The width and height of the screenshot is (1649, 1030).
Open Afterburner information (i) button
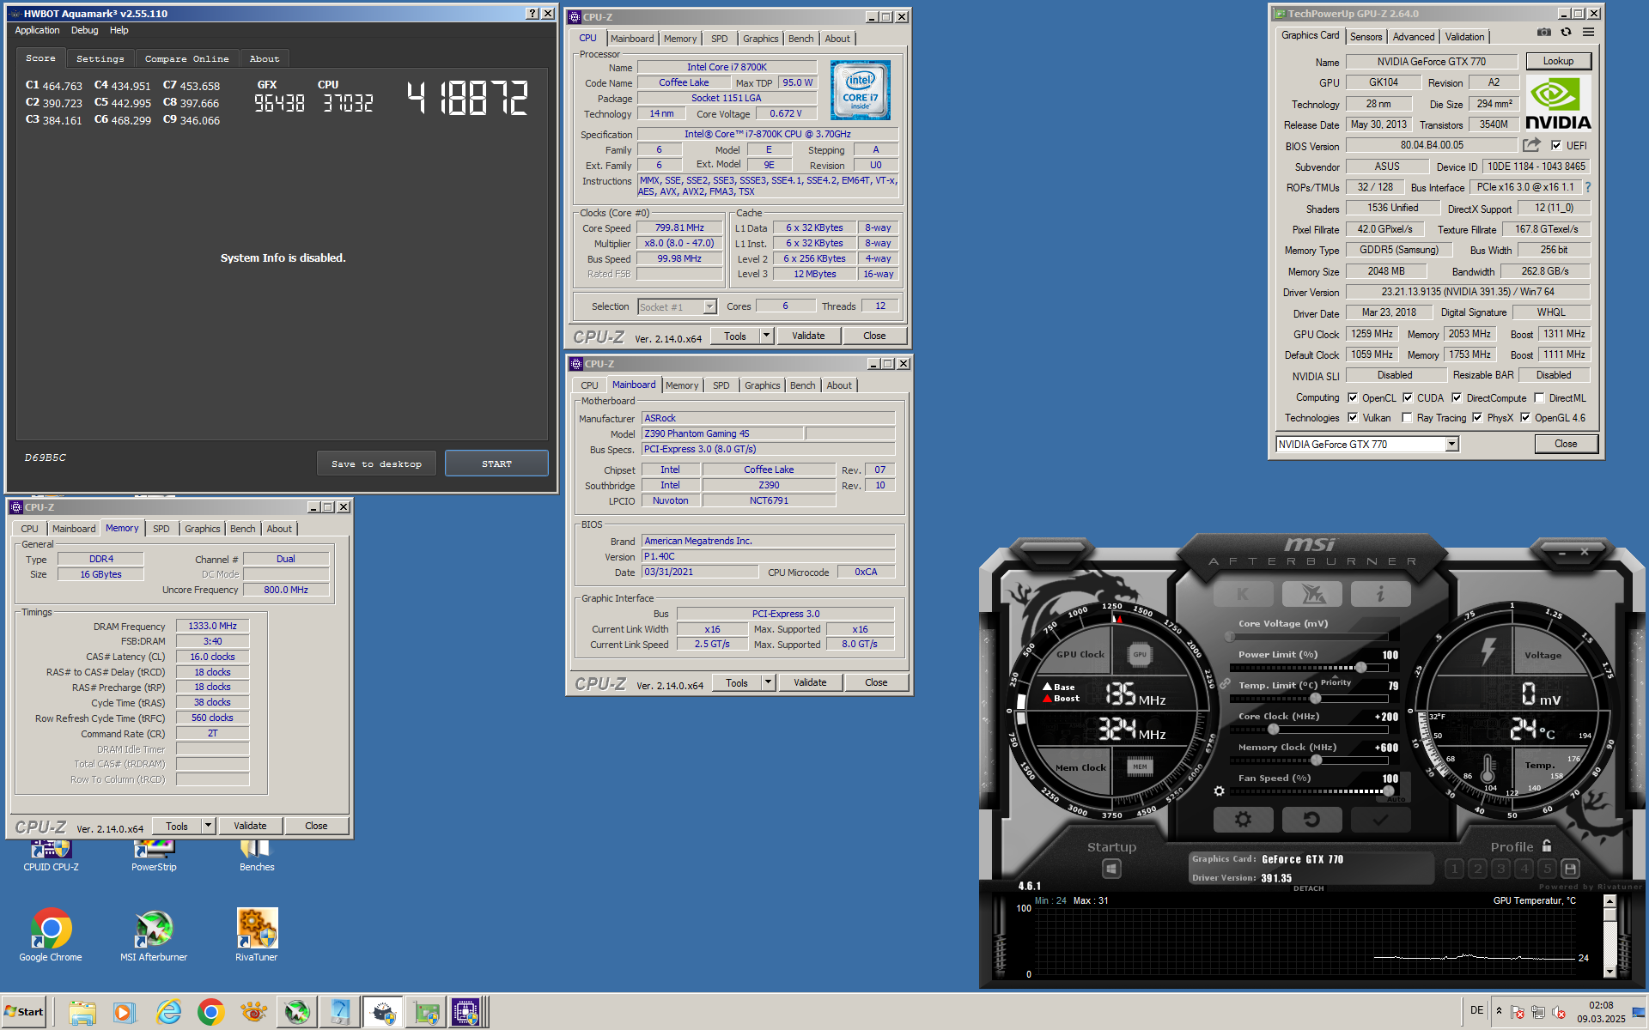pyautogui.click(x=1380, y=594)
